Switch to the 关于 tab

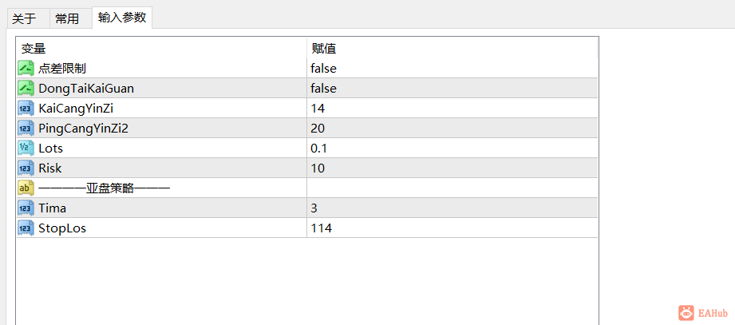(x=24, y=18)
